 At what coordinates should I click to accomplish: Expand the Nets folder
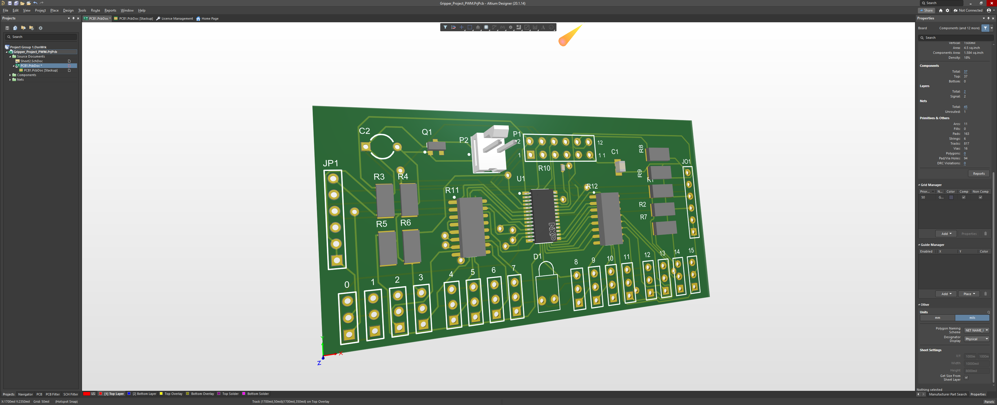coord(10,80)
